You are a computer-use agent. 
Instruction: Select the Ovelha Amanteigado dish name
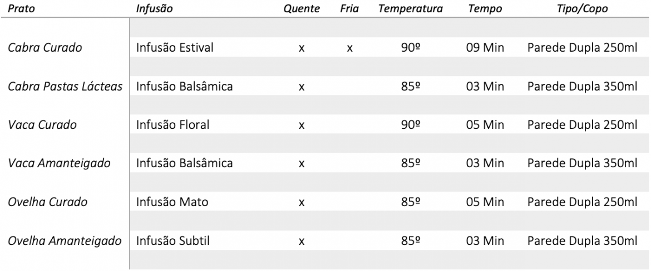pyautogui.click(x=65, y=241)
